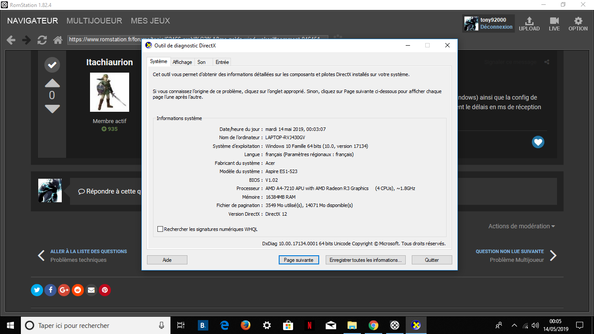The height and width of the screenshot is (334, 594).
Task: Open the Live camera icon
Action: pos(554,24)
